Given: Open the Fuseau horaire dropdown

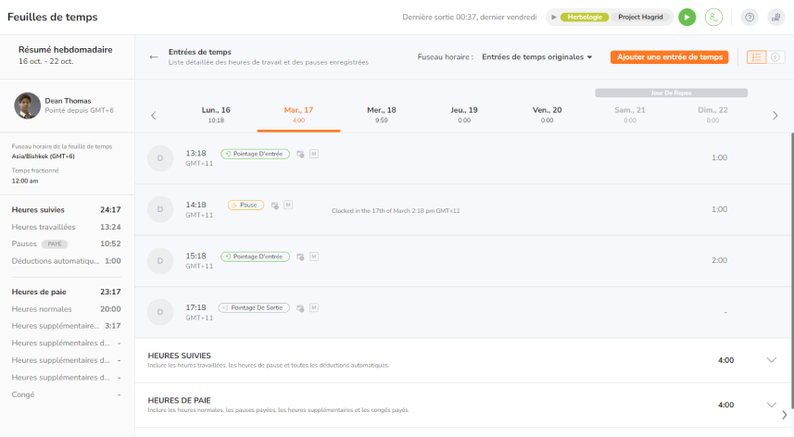Looking at the screenshot, I should click(x=536, y=57).
